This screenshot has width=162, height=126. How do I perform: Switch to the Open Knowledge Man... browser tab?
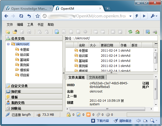tap(28, 9)
